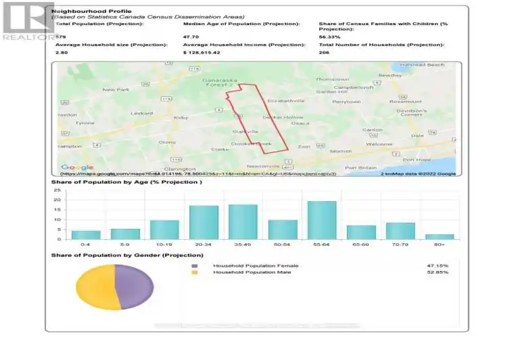
Task: Select the 35-49 age bar
Action: pos(243,222)
